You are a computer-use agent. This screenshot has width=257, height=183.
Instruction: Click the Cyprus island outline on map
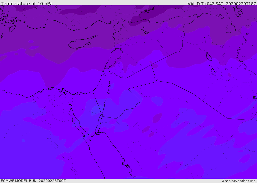coord(83,42)
